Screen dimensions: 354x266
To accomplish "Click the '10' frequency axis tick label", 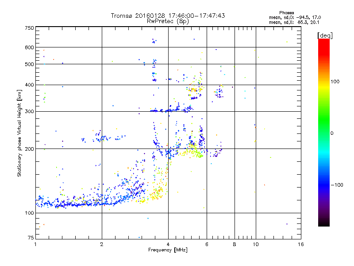I will point(256,244).
